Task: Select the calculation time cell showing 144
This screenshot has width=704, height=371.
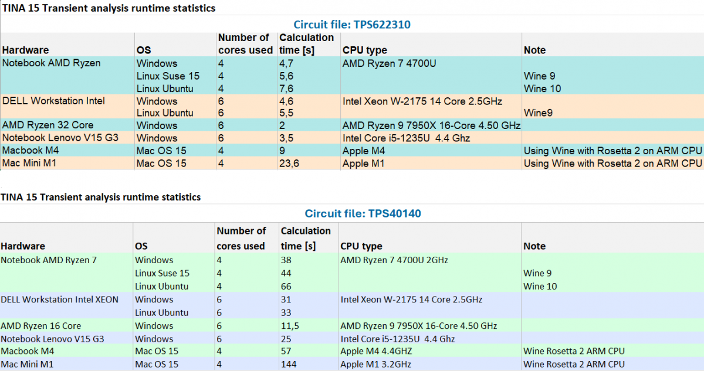Action: coord(289,364)
